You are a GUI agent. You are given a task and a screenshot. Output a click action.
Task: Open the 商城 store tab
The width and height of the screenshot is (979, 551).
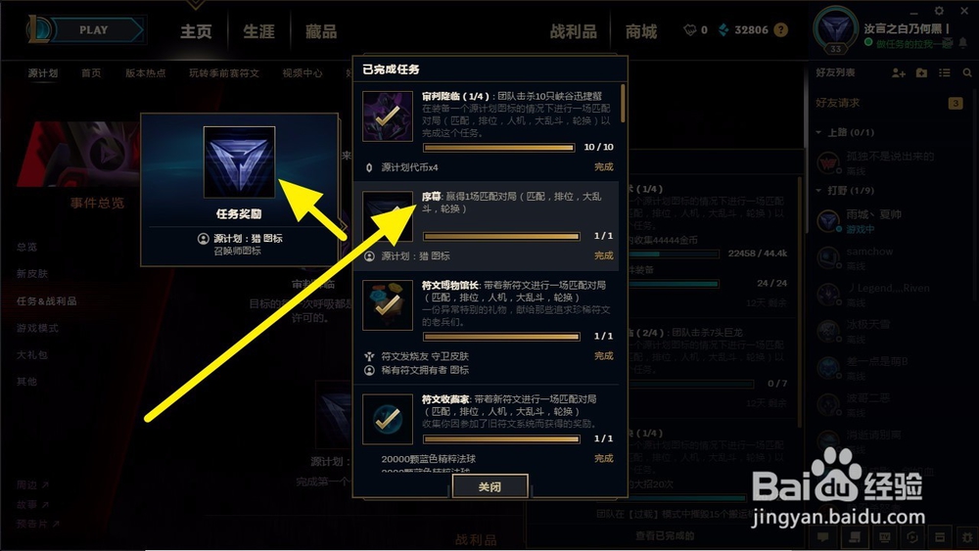click(641, 31)
